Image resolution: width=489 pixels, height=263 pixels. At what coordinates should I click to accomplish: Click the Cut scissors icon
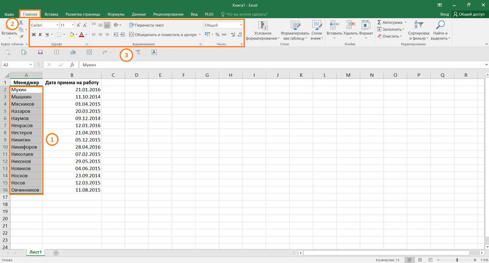(21, 22)
